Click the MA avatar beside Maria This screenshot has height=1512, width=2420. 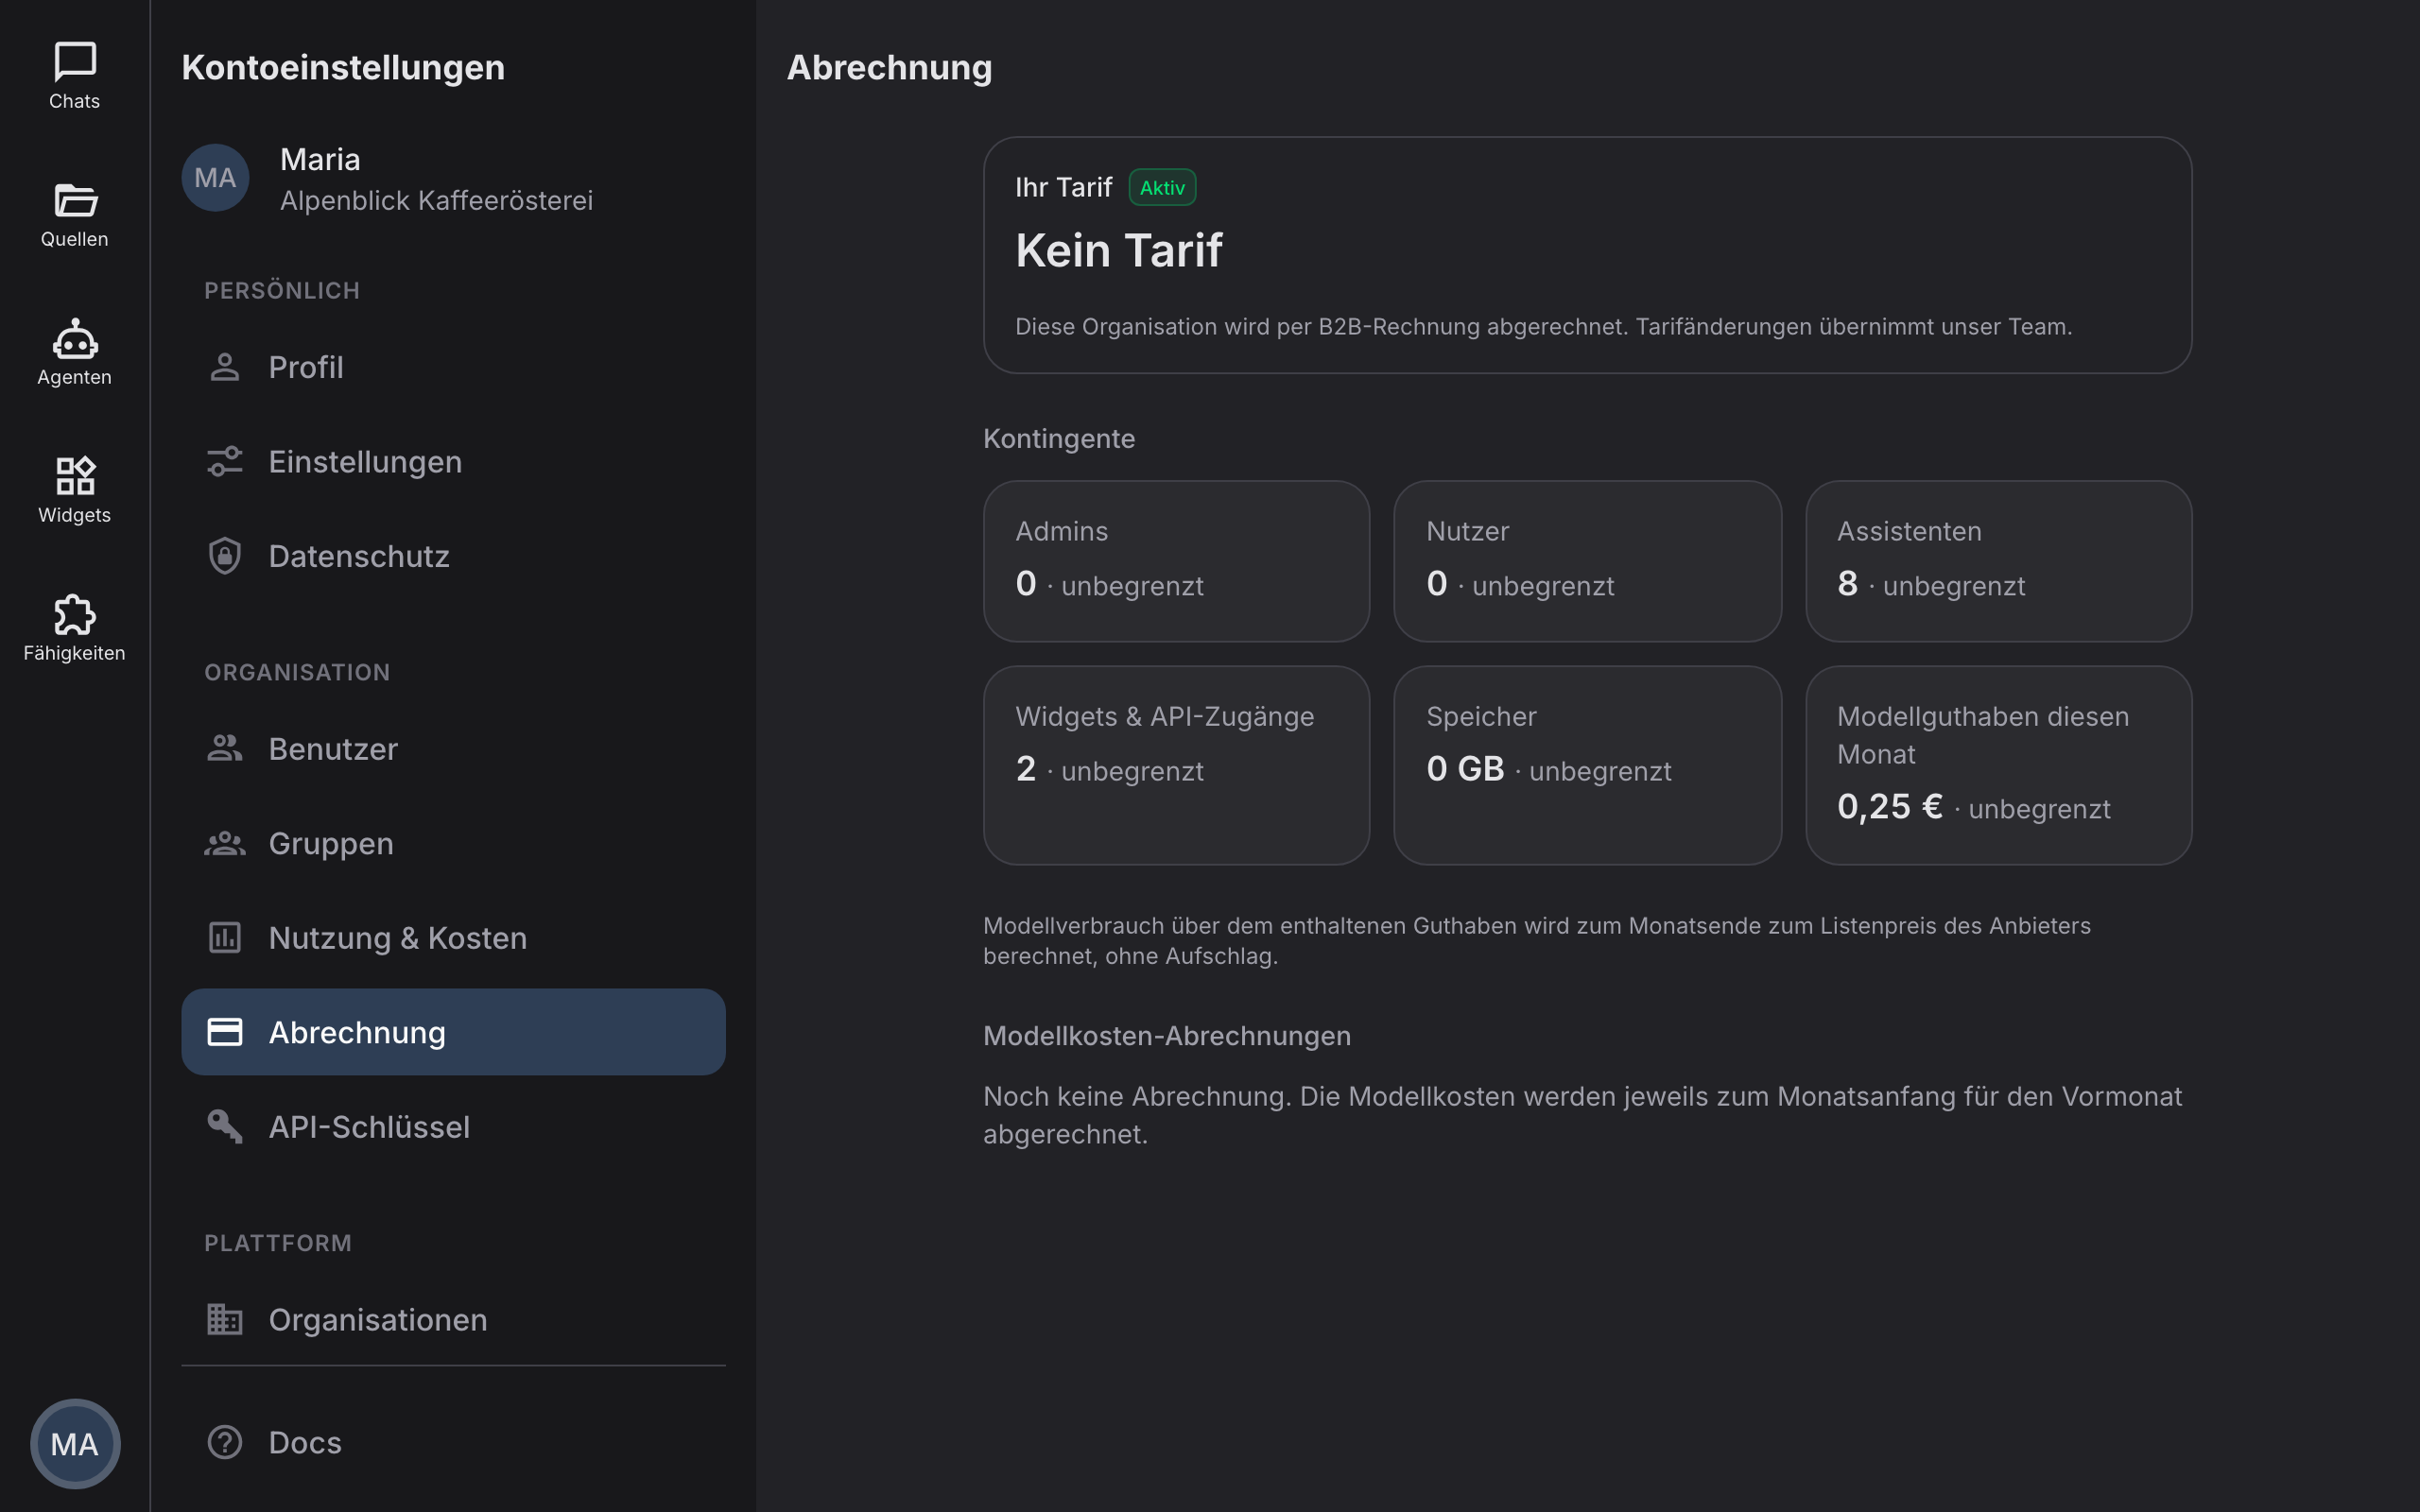pos(215,178)
